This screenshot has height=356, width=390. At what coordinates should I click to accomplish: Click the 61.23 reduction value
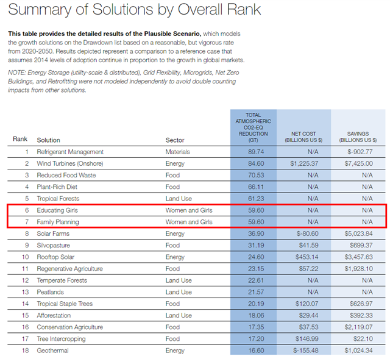tap(256, 199)
